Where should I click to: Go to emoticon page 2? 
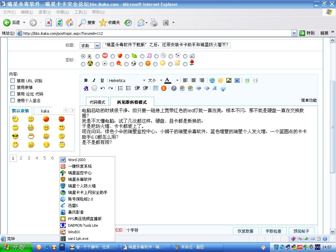(x=21, y=158)
